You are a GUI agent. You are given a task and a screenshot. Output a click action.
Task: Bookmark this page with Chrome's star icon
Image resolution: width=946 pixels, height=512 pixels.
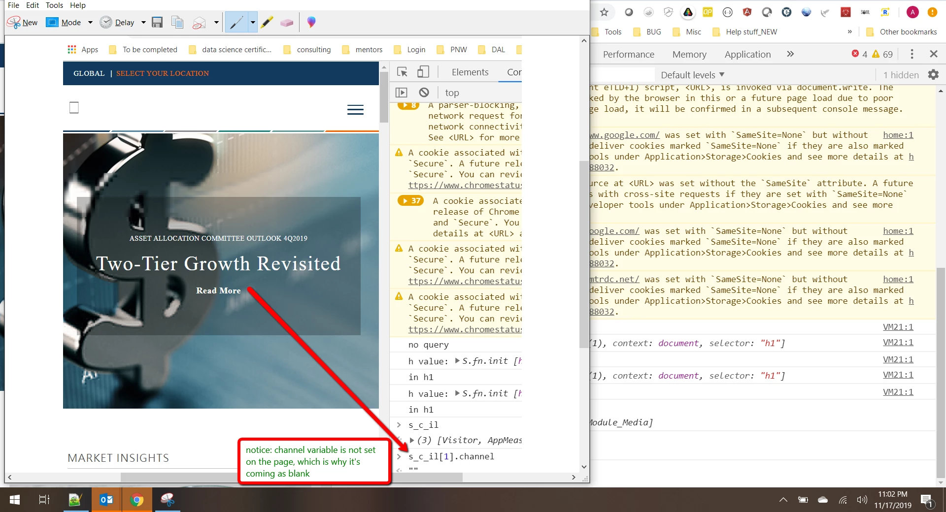click(604, 12)
